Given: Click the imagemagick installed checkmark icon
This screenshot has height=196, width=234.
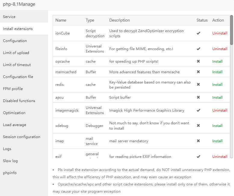Looking at the screenshot, I should point(199,110).
